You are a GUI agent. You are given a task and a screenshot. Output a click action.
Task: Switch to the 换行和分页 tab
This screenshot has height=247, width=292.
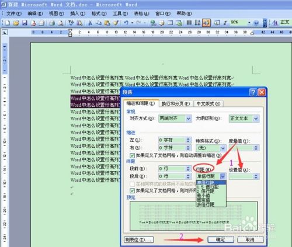(176, 104)
